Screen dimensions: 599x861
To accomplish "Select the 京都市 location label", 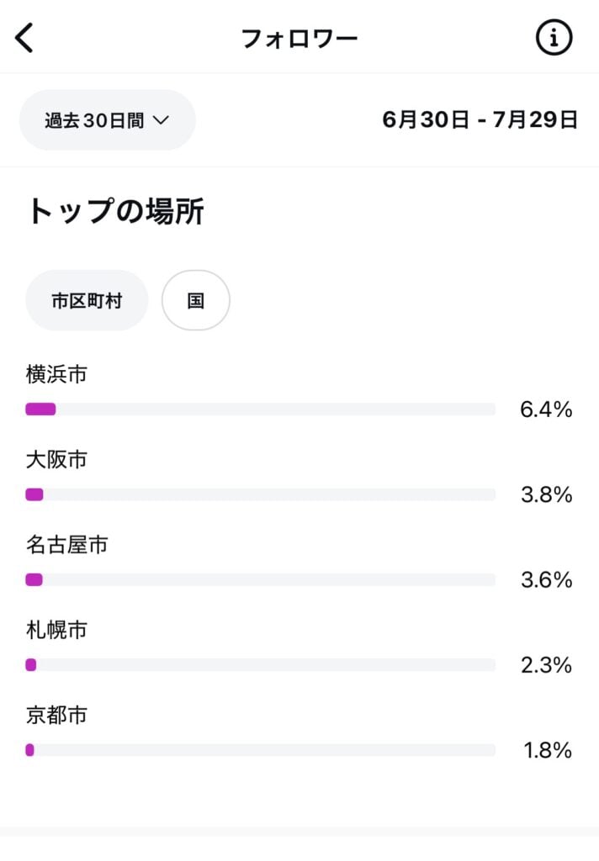I will [x=56, y=716].
